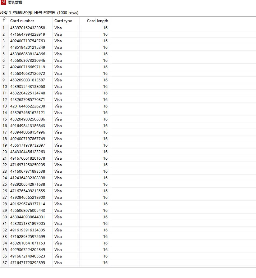
Task: Select card number 4916296749377114
Action: [x=28, y=204]
